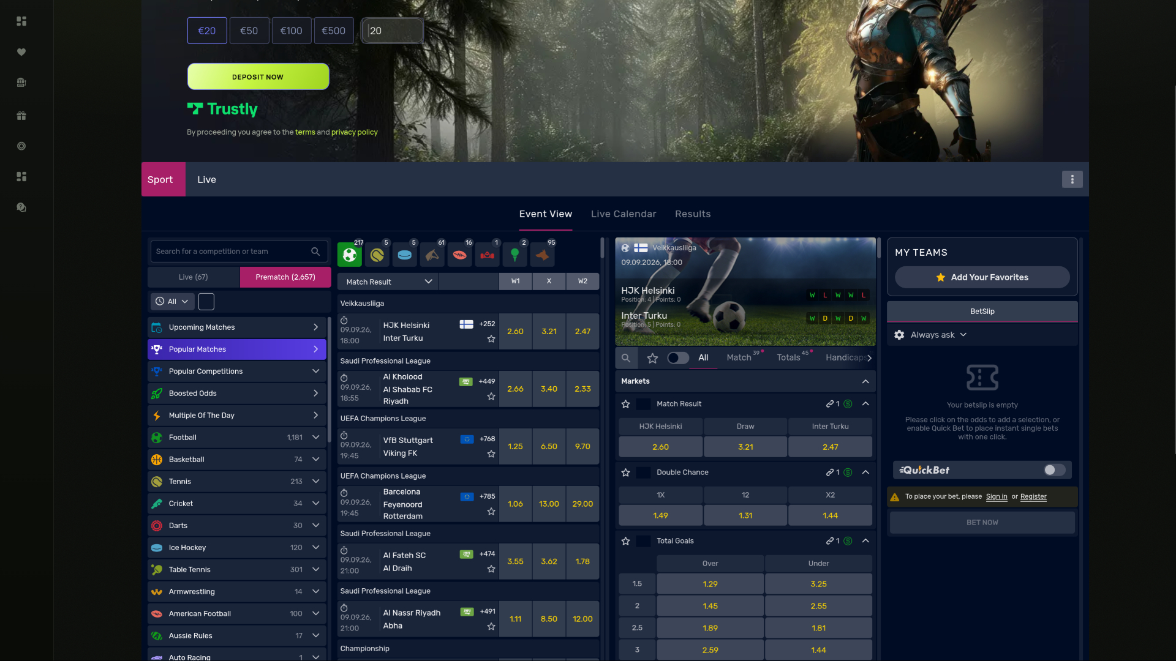
Task: Open the Match Result market dropdown
Action: (x=388, y=282)
